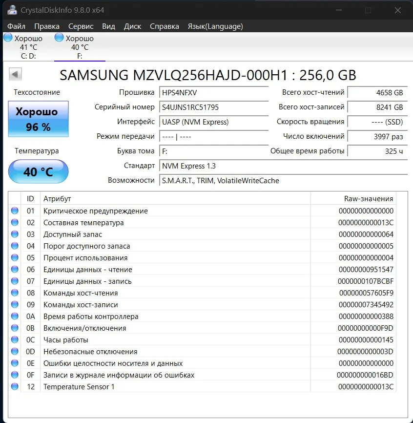Click status orb for Доступный запас row
The height and width of the screenshot is (423, 413).
[x=15, y=234]
